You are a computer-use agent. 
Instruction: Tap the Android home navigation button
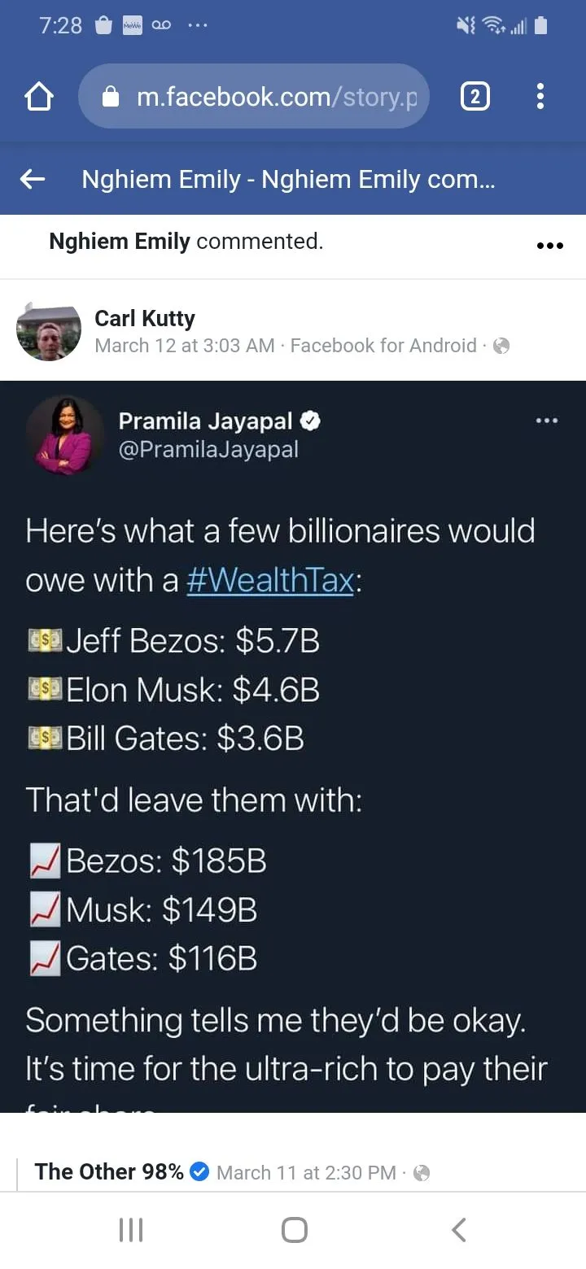(x=295, y=1229)
